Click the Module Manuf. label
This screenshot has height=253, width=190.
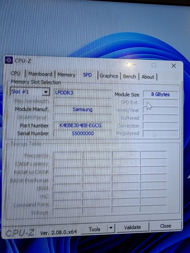pos(32,109)
